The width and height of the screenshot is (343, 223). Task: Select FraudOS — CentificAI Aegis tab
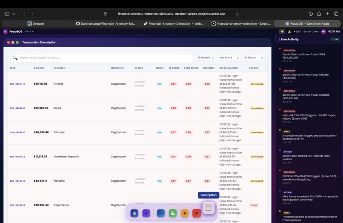307,24
